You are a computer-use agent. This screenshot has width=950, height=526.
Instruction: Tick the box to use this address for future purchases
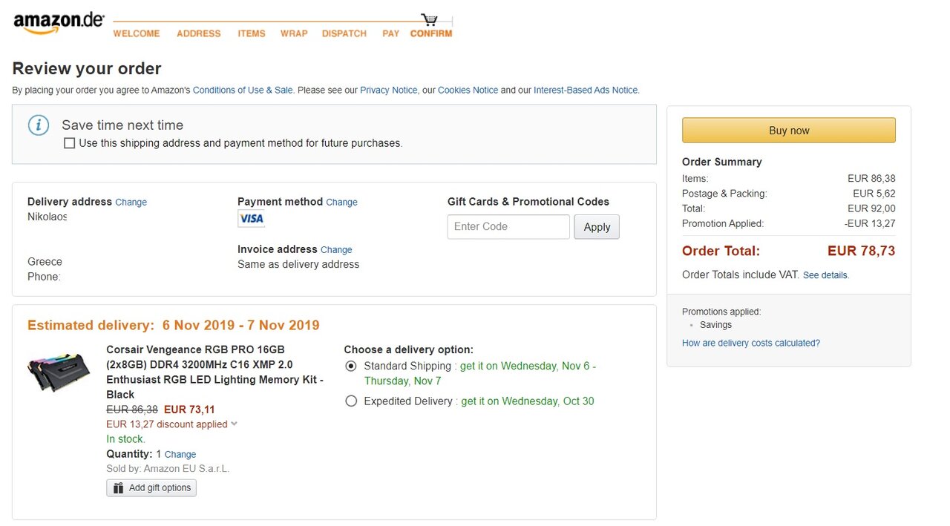(x=69, y=143)
